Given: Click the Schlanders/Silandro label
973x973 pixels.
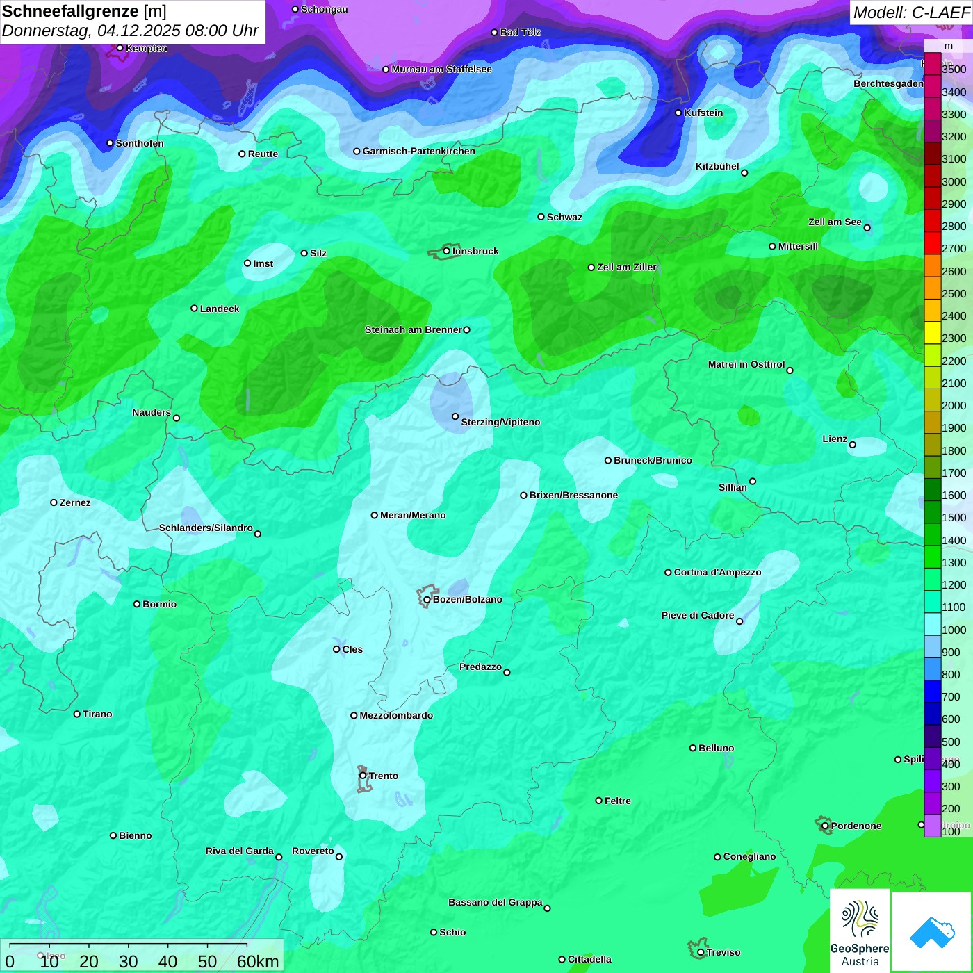Looking at the screenshot, I should (x=206, y=528).
